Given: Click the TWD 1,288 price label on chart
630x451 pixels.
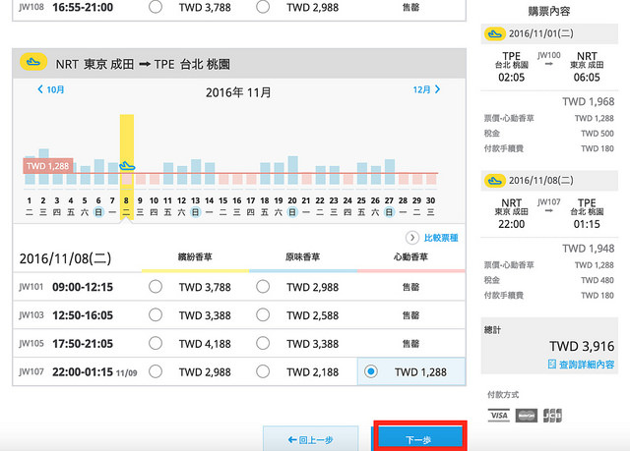Looking at the screenshot, I should click(x=49, y=166).
